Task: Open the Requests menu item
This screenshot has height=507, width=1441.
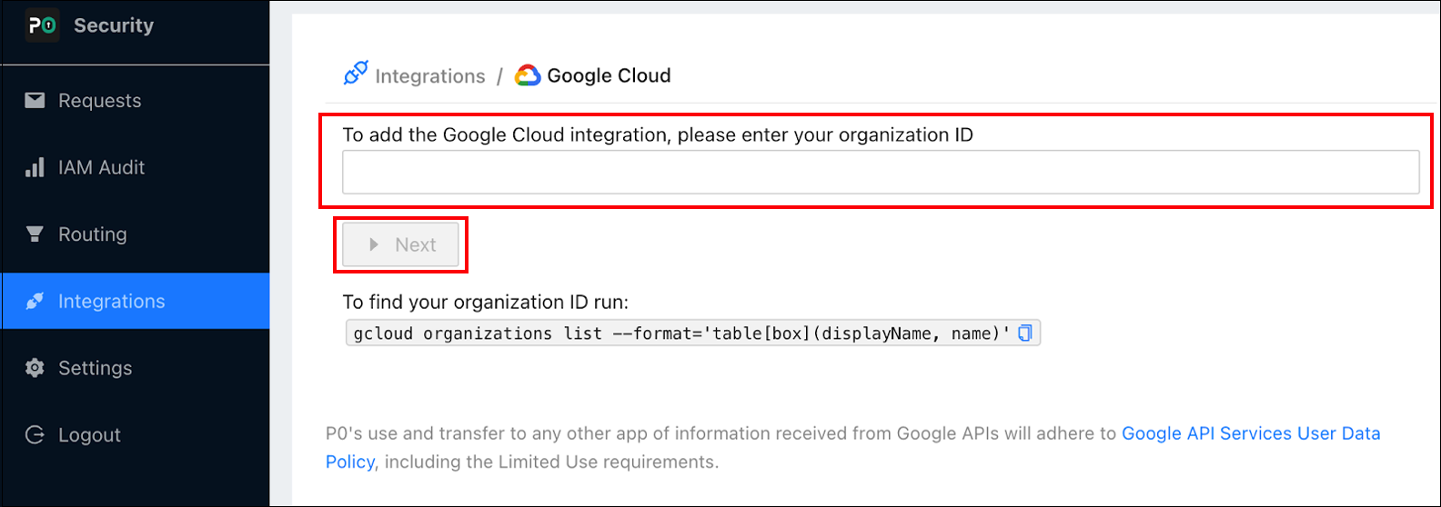Action: click(x=100, y=101)
